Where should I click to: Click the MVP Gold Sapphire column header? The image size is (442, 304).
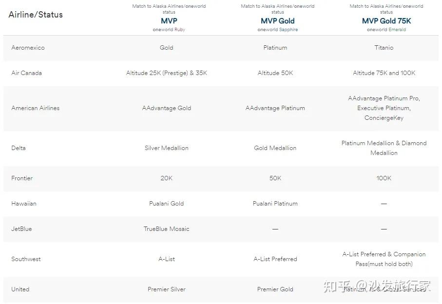pyautogui.click(x=277, y=21)
